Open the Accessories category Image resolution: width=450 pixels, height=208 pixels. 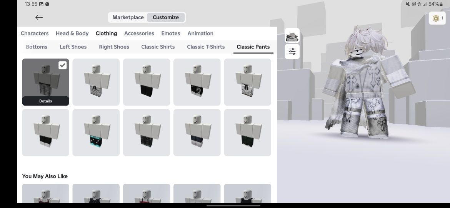[139, 34]
